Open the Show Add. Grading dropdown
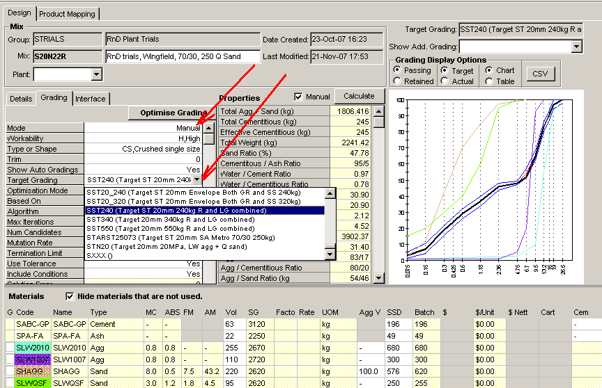 (x=576, y=47)
